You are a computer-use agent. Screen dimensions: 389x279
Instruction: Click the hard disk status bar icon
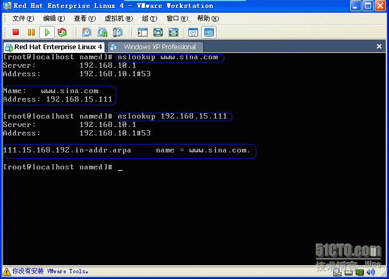tap(349, 272)
